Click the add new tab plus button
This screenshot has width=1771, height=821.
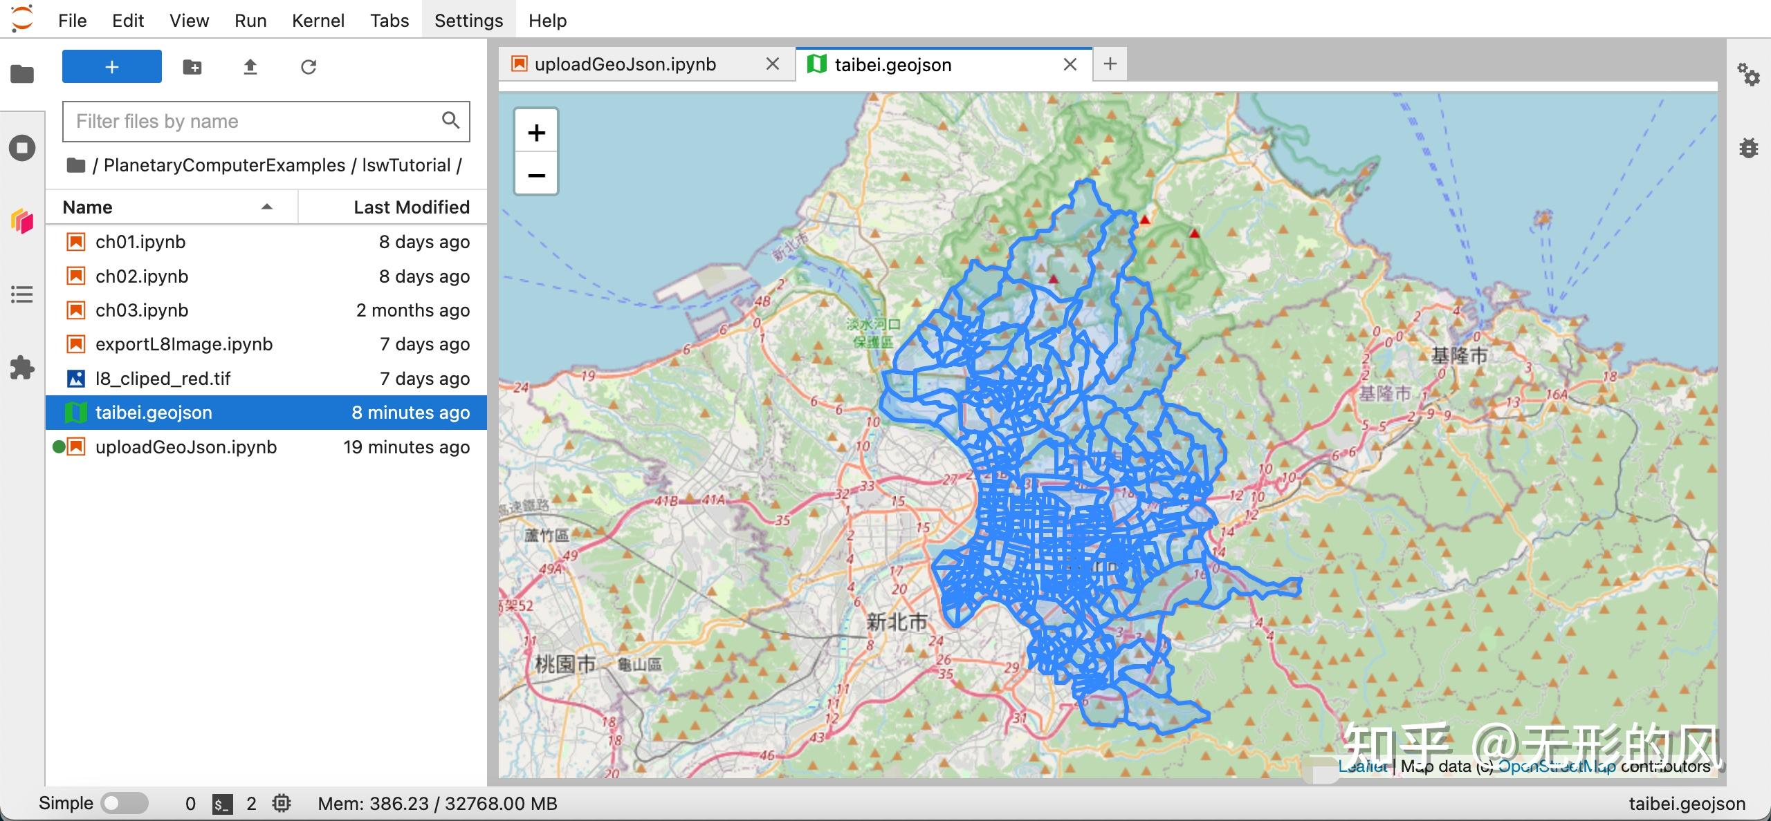click(x=1110, y=64)
